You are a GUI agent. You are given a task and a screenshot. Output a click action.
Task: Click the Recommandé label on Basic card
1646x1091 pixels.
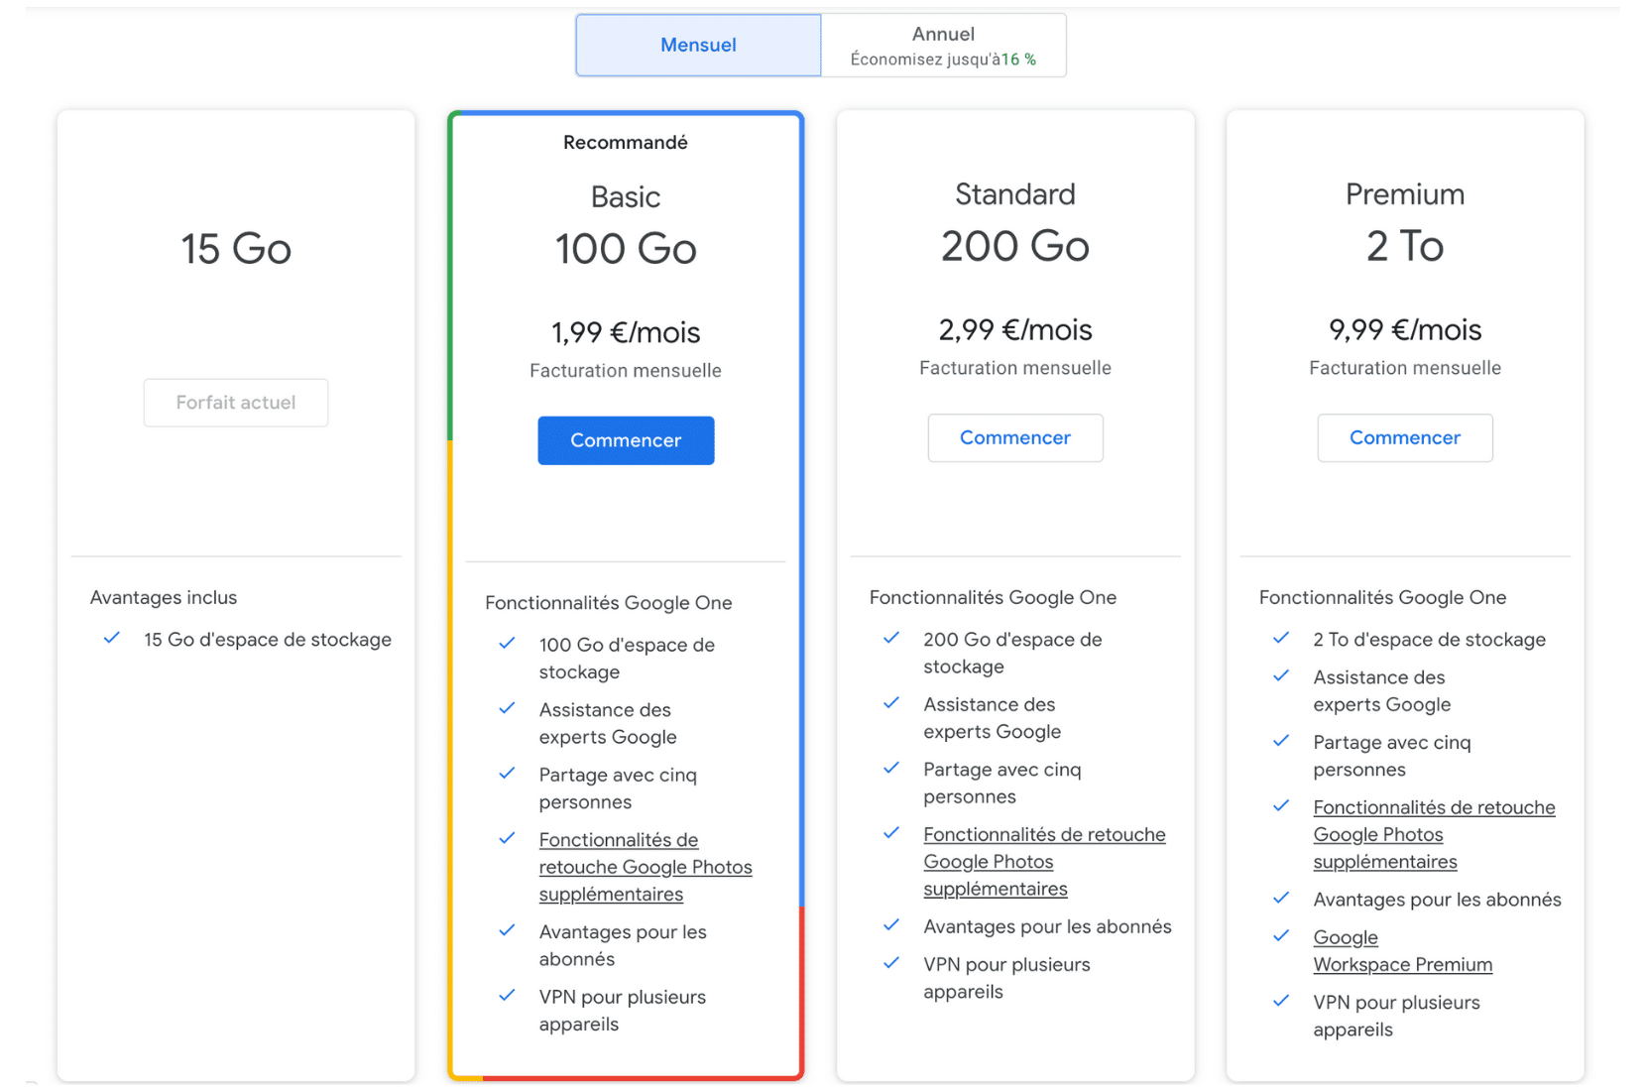626,142
